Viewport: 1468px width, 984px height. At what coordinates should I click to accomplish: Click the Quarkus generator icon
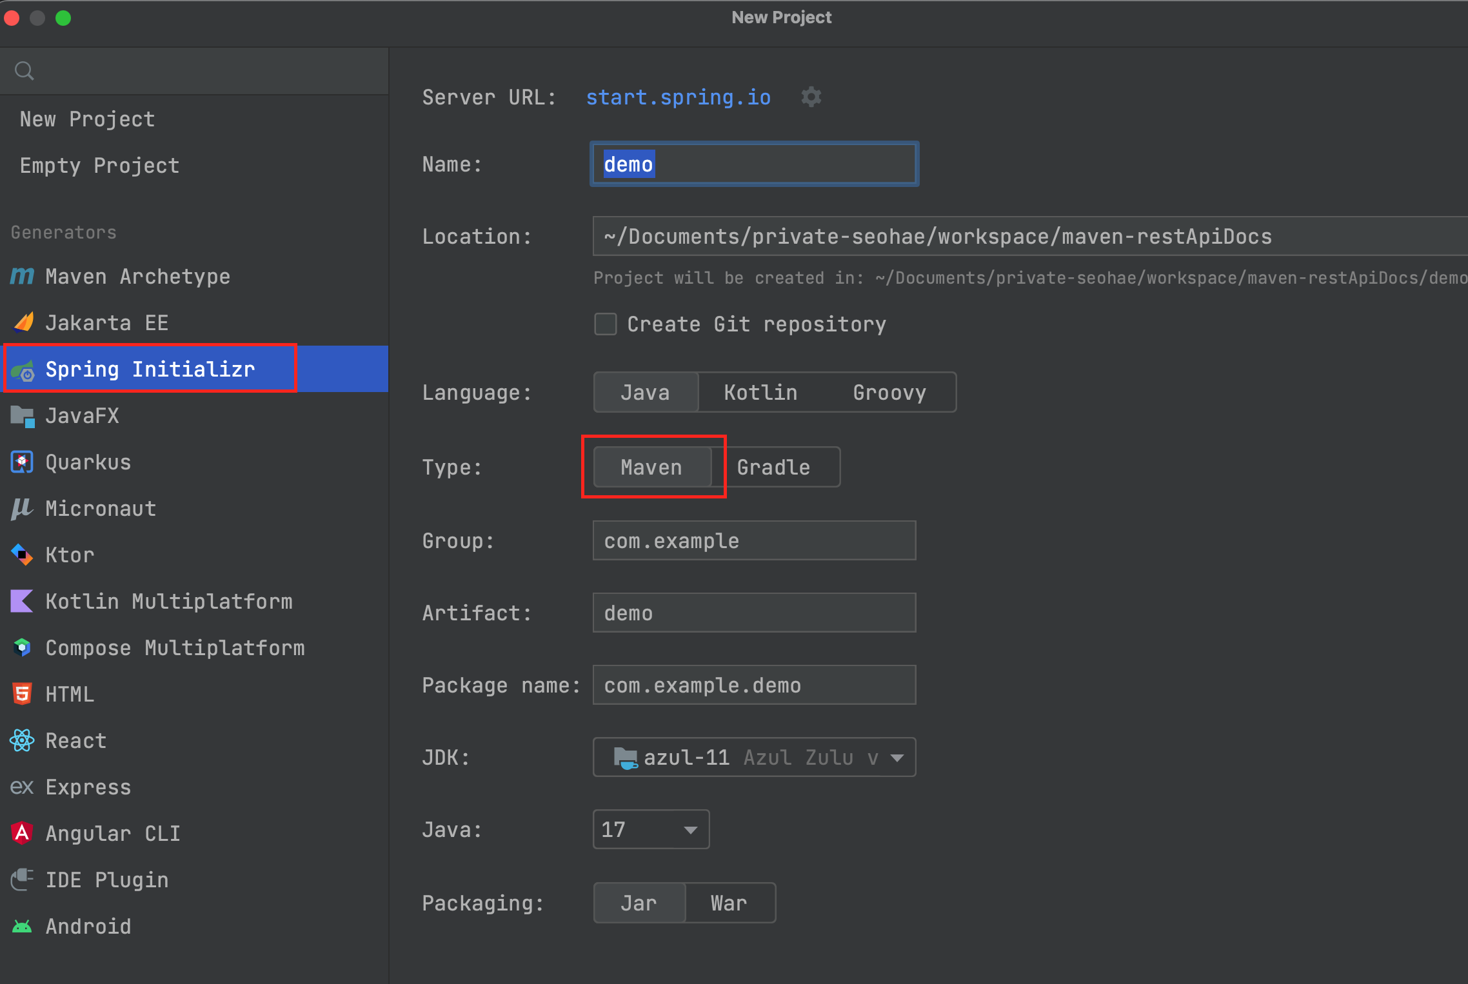click(x=22, y=462)
